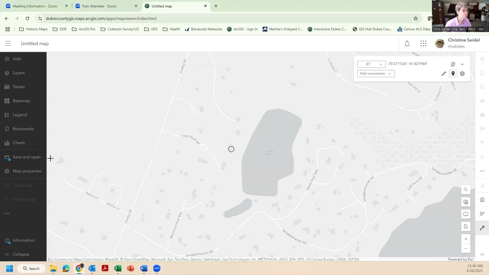The width and height of the screenshot is (489, 275).
Task: Expand the coordinate conversion panel chevron
Action: (x=462, y=64)
